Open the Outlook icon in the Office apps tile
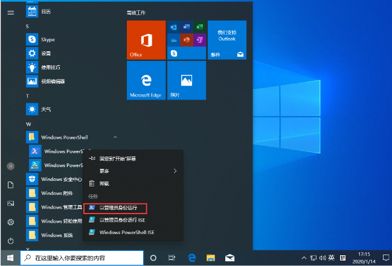Screen dimensions: 392x266 (173, 27)
